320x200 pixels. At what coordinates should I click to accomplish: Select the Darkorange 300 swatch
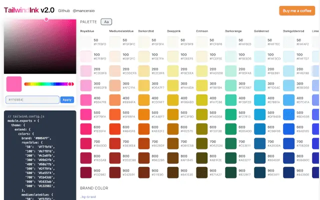[x=231, y=85]
